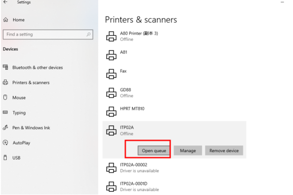Select the A80 Printer printer icon

[111, 36]
